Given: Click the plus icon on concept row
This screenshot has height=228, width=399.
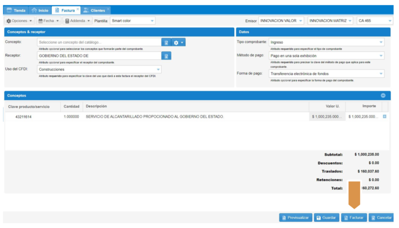Looking at the screenshot, I should 384,117.
